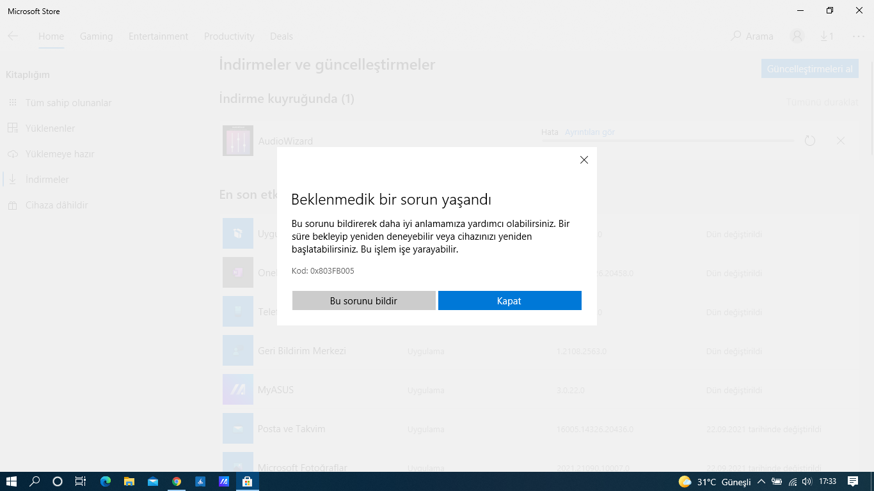Click the "Geri Bildirim Merkezi" app name

tap(302, 351)
